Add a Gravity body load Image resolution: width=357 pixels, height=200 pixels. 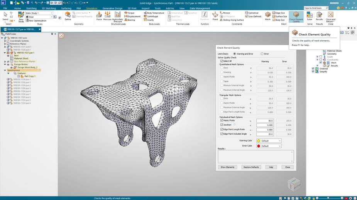tap(149, 20)
